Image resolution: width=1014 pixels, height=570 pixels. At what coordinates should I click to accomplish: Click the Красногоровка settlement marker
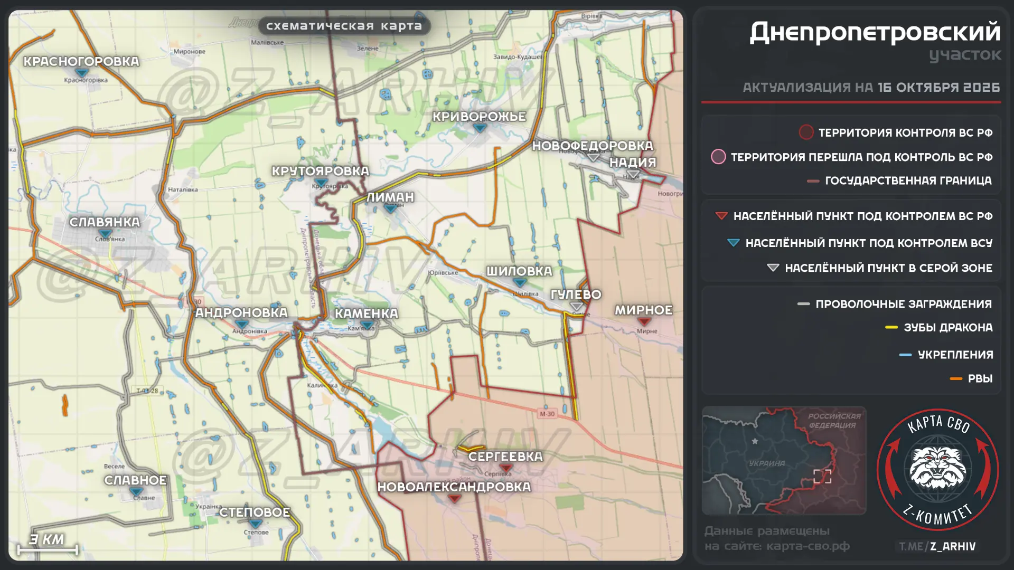pos(81,73)
